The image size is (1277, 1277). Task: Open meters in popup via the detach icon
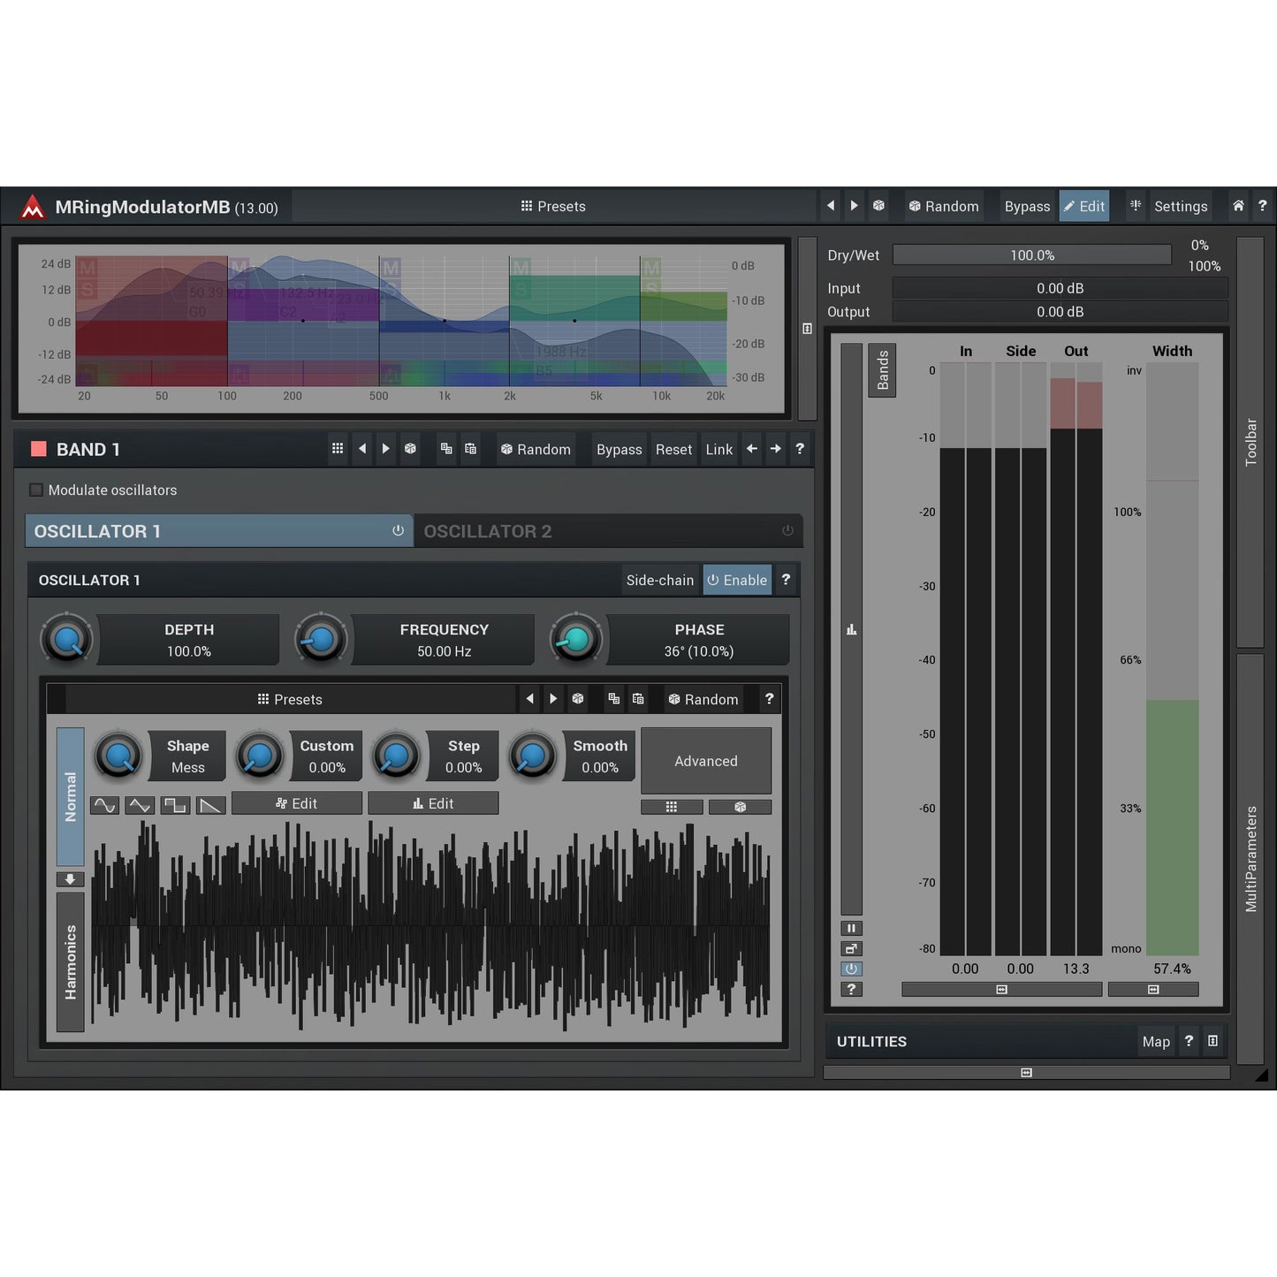[x=851, y=947]
